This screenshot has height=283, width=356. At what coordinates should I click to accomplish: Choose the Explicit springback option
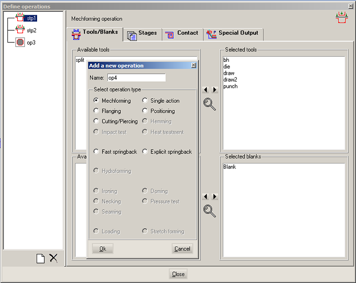point(145,152)
